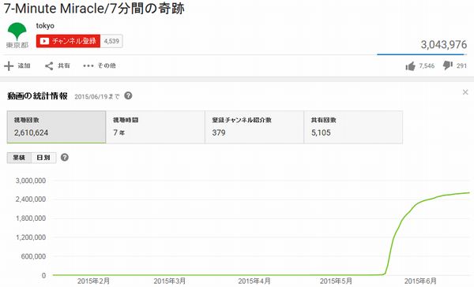Click the subscriber count 4,539
The width and height of the screenshot is (474, 287).
point(111,41)
